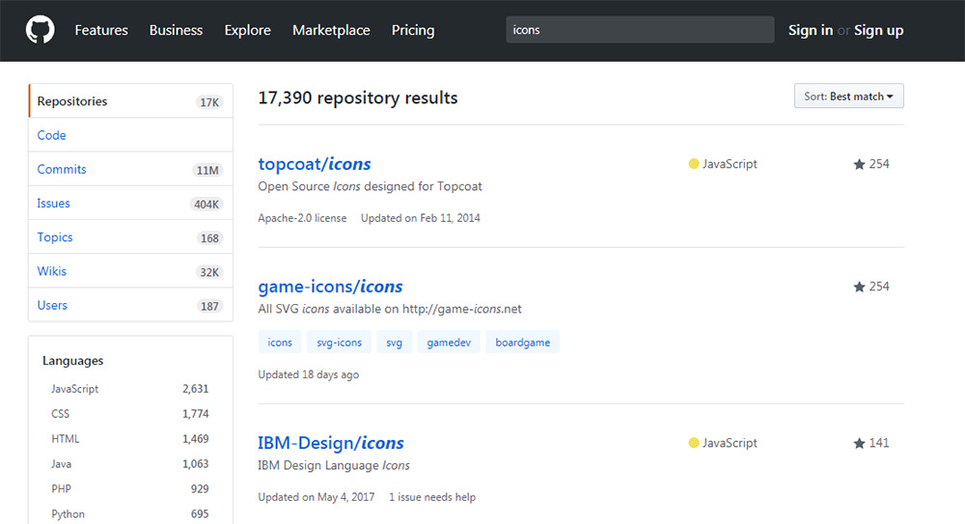965x524 pixels.
Task: Switch to the Issues results category
Action: (x=54, y=204)
